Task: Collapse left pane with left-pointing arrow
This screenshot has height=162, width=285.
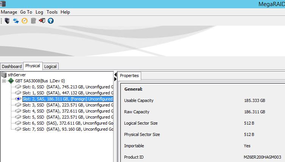Action: (x=115, y=74)
